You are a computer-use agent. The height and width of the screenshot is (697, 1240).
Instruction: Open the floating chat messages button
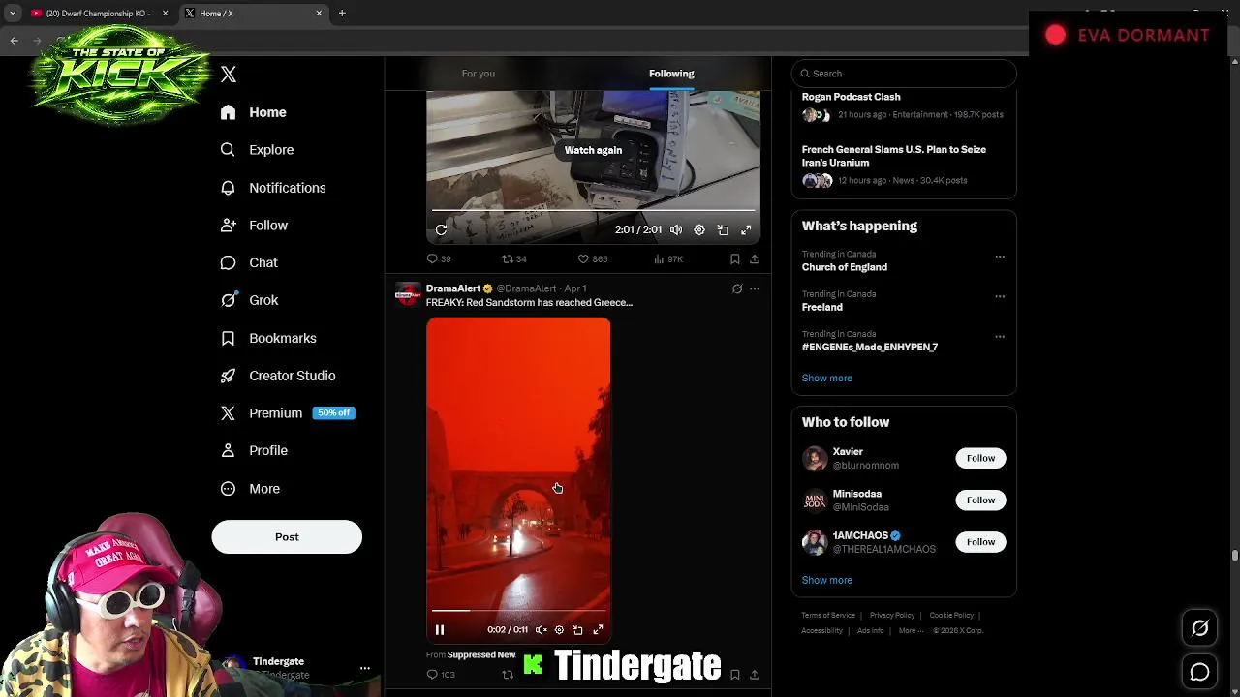[x=1199, y=672]
